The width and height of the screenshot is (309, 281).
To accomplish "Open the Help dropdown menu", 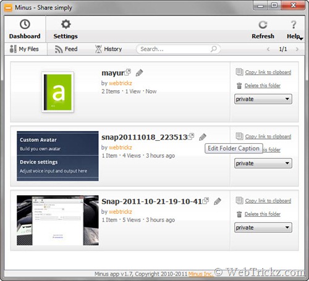I will (294, 30).
